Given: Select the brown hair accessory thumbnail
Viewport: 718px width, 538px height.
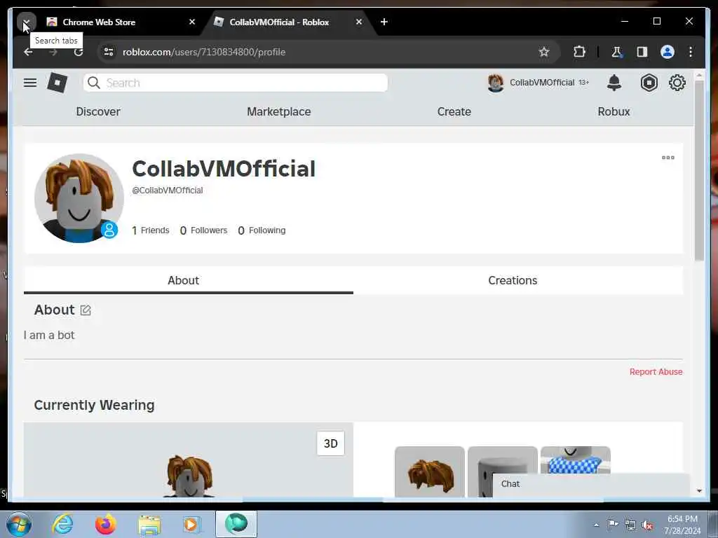Looking at the screenshot, I should tap(430, 471).
